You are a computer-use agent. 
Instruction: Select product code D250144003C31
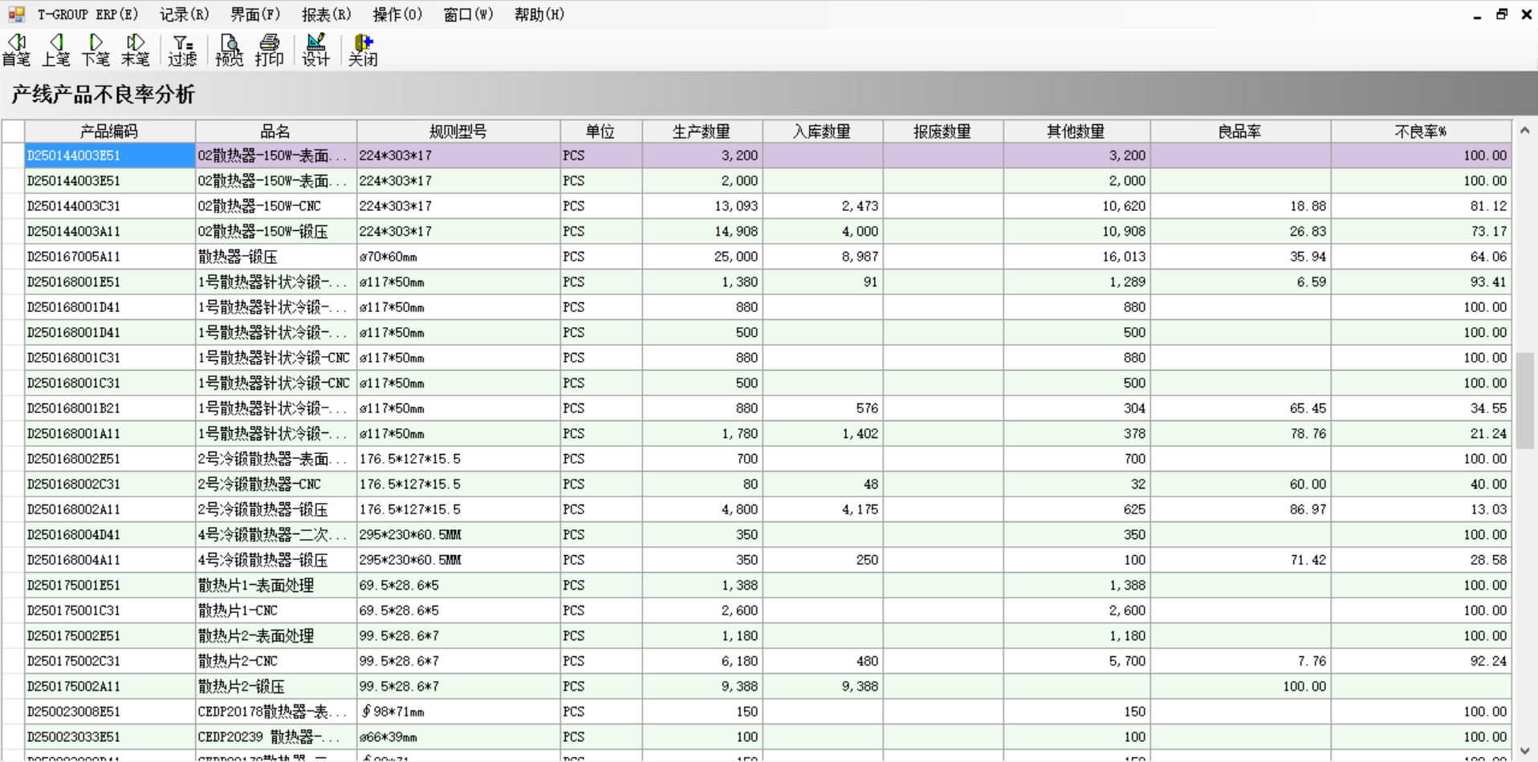tap(110, 206)
